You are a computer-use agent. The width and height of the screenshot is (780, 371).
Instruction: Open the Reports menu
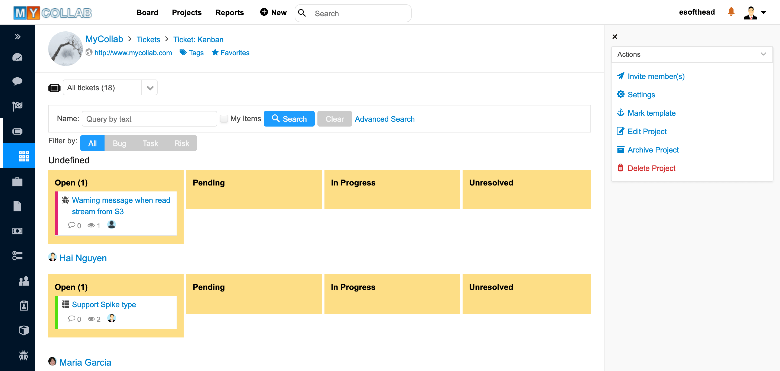click(x=229, y=12)
